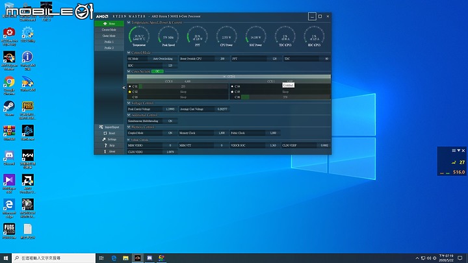Collapse the Cores Section chevron
Image resolution: width=468 pixels, height=263 pixels.
[x=129, y=71]
